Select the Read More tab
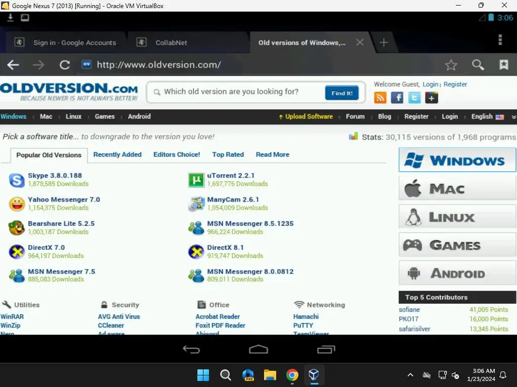This screenshot has height=387, width=517. pos(272,154)
